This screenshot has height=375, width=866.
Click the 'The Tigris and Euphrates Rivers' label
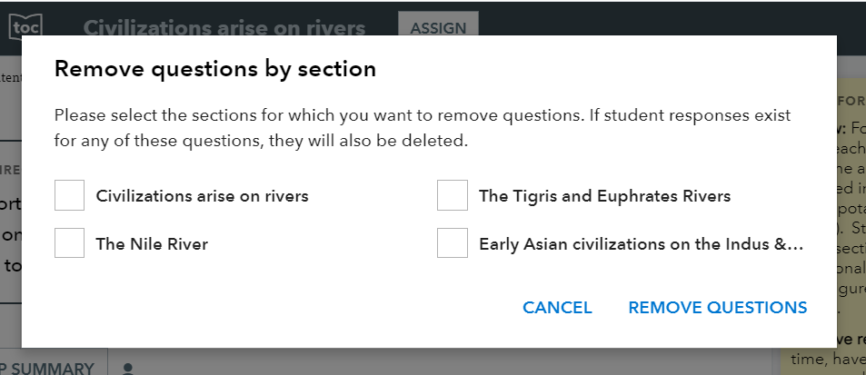605,196
